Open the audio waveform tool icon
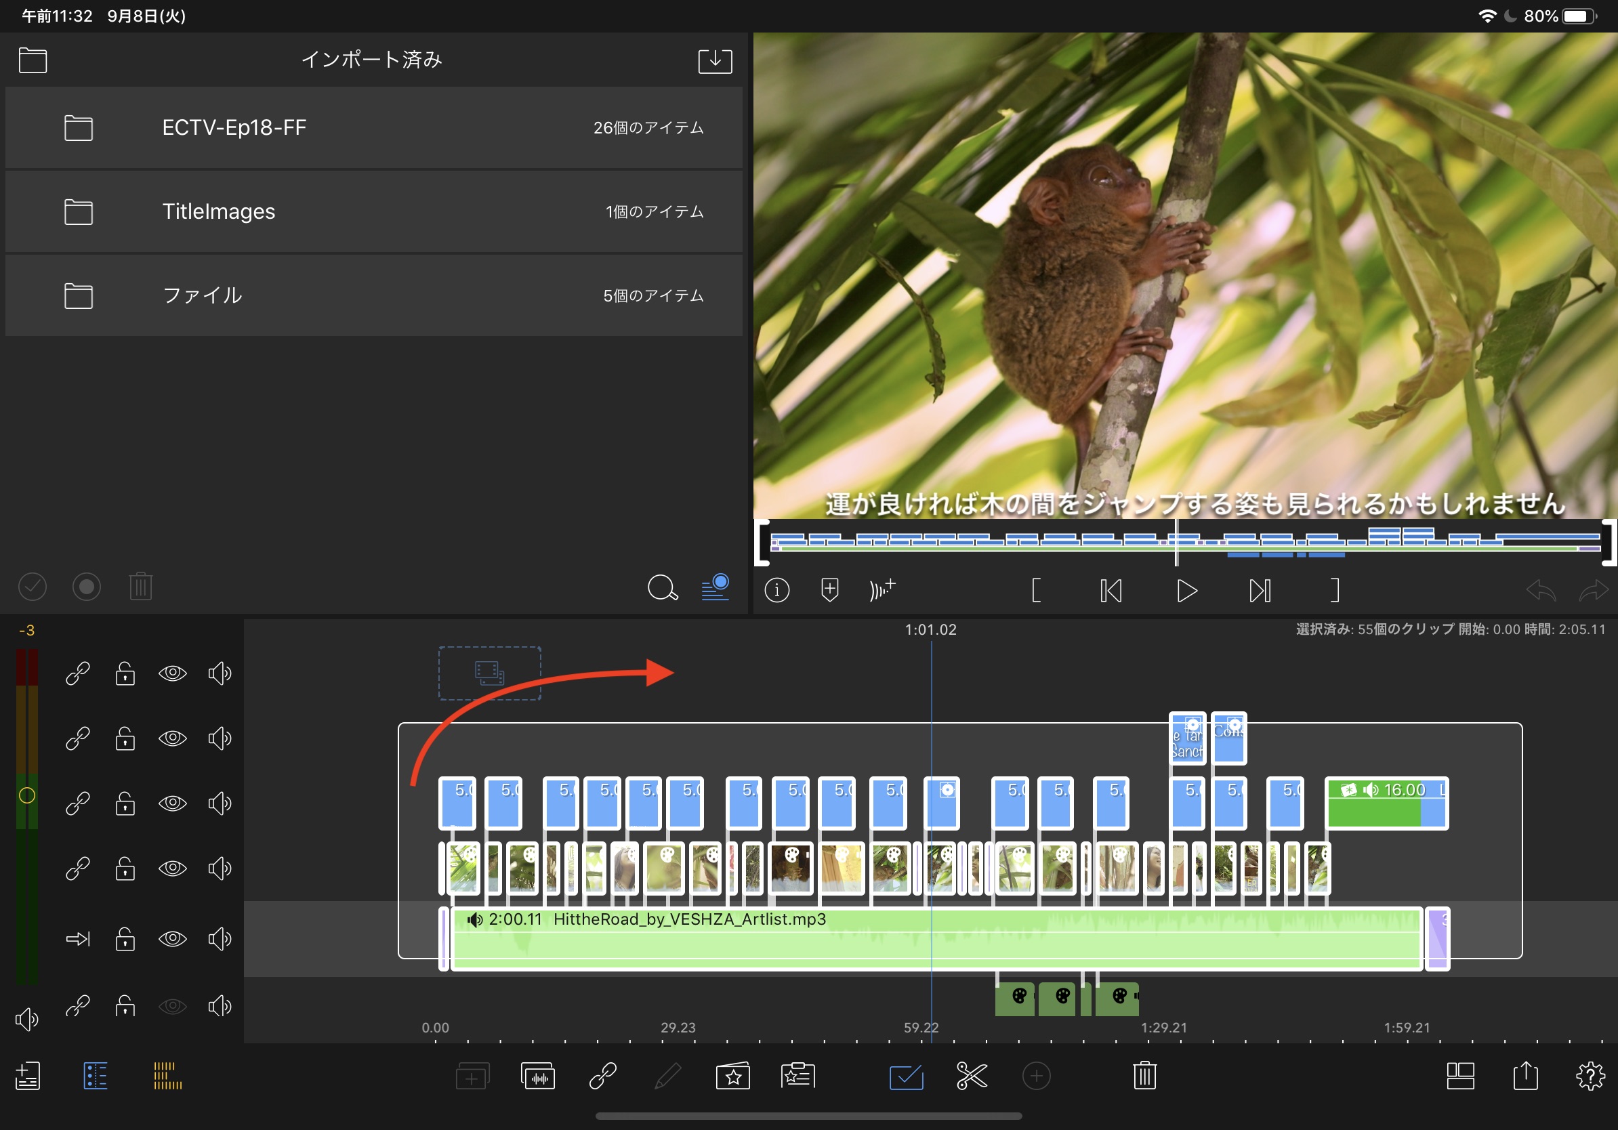 (538, 1076)
